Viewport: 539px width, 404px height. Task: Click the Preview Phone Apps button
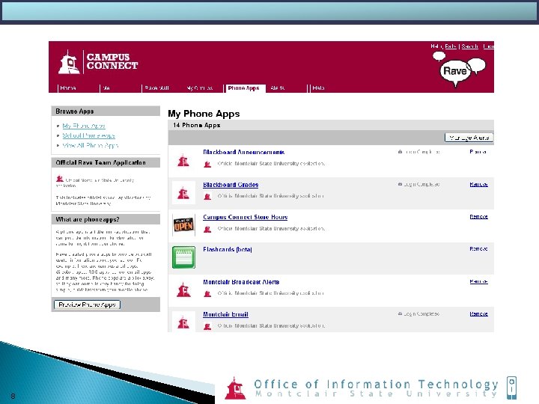[87, 304]
